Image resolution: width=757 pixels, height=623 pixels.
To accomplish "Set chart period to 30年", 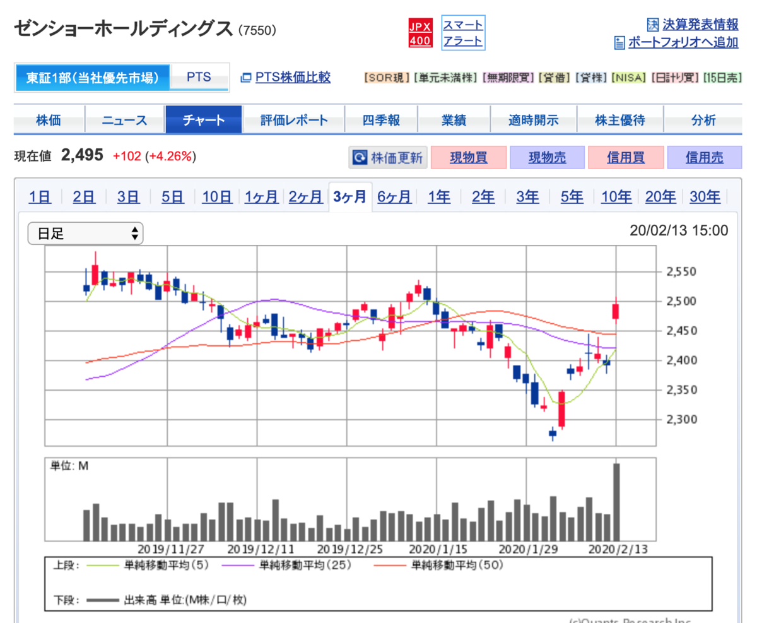I will click(705, 197).
